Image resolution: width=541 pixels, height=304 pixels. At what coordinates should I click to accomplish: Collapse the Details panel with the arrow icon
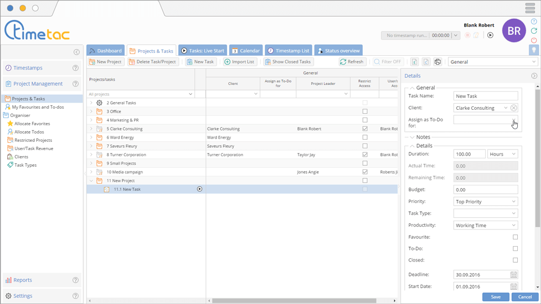click(x=534, y=76)
